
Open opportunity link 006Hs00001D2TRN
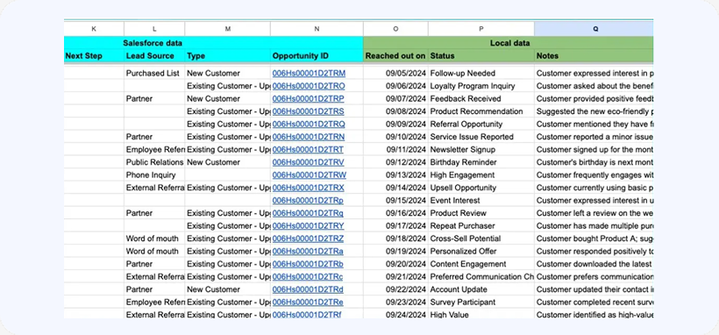308,137
